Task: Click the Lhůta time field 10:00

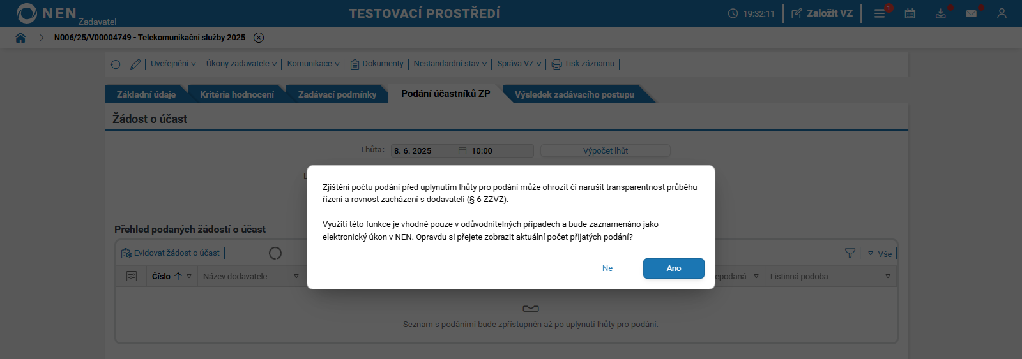Action: (501, 151)
